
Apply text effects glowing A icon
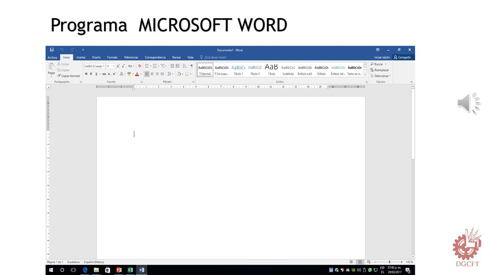pos(121,74)
